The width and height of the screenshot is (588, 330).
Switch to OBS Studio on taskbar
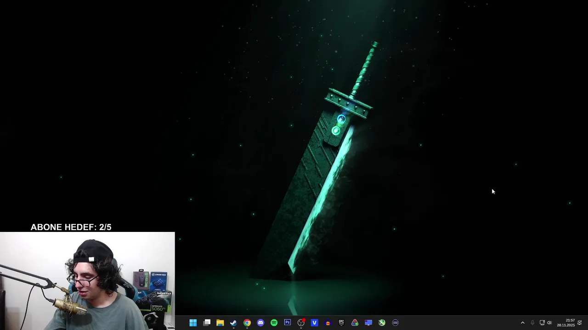pos(301,323)
